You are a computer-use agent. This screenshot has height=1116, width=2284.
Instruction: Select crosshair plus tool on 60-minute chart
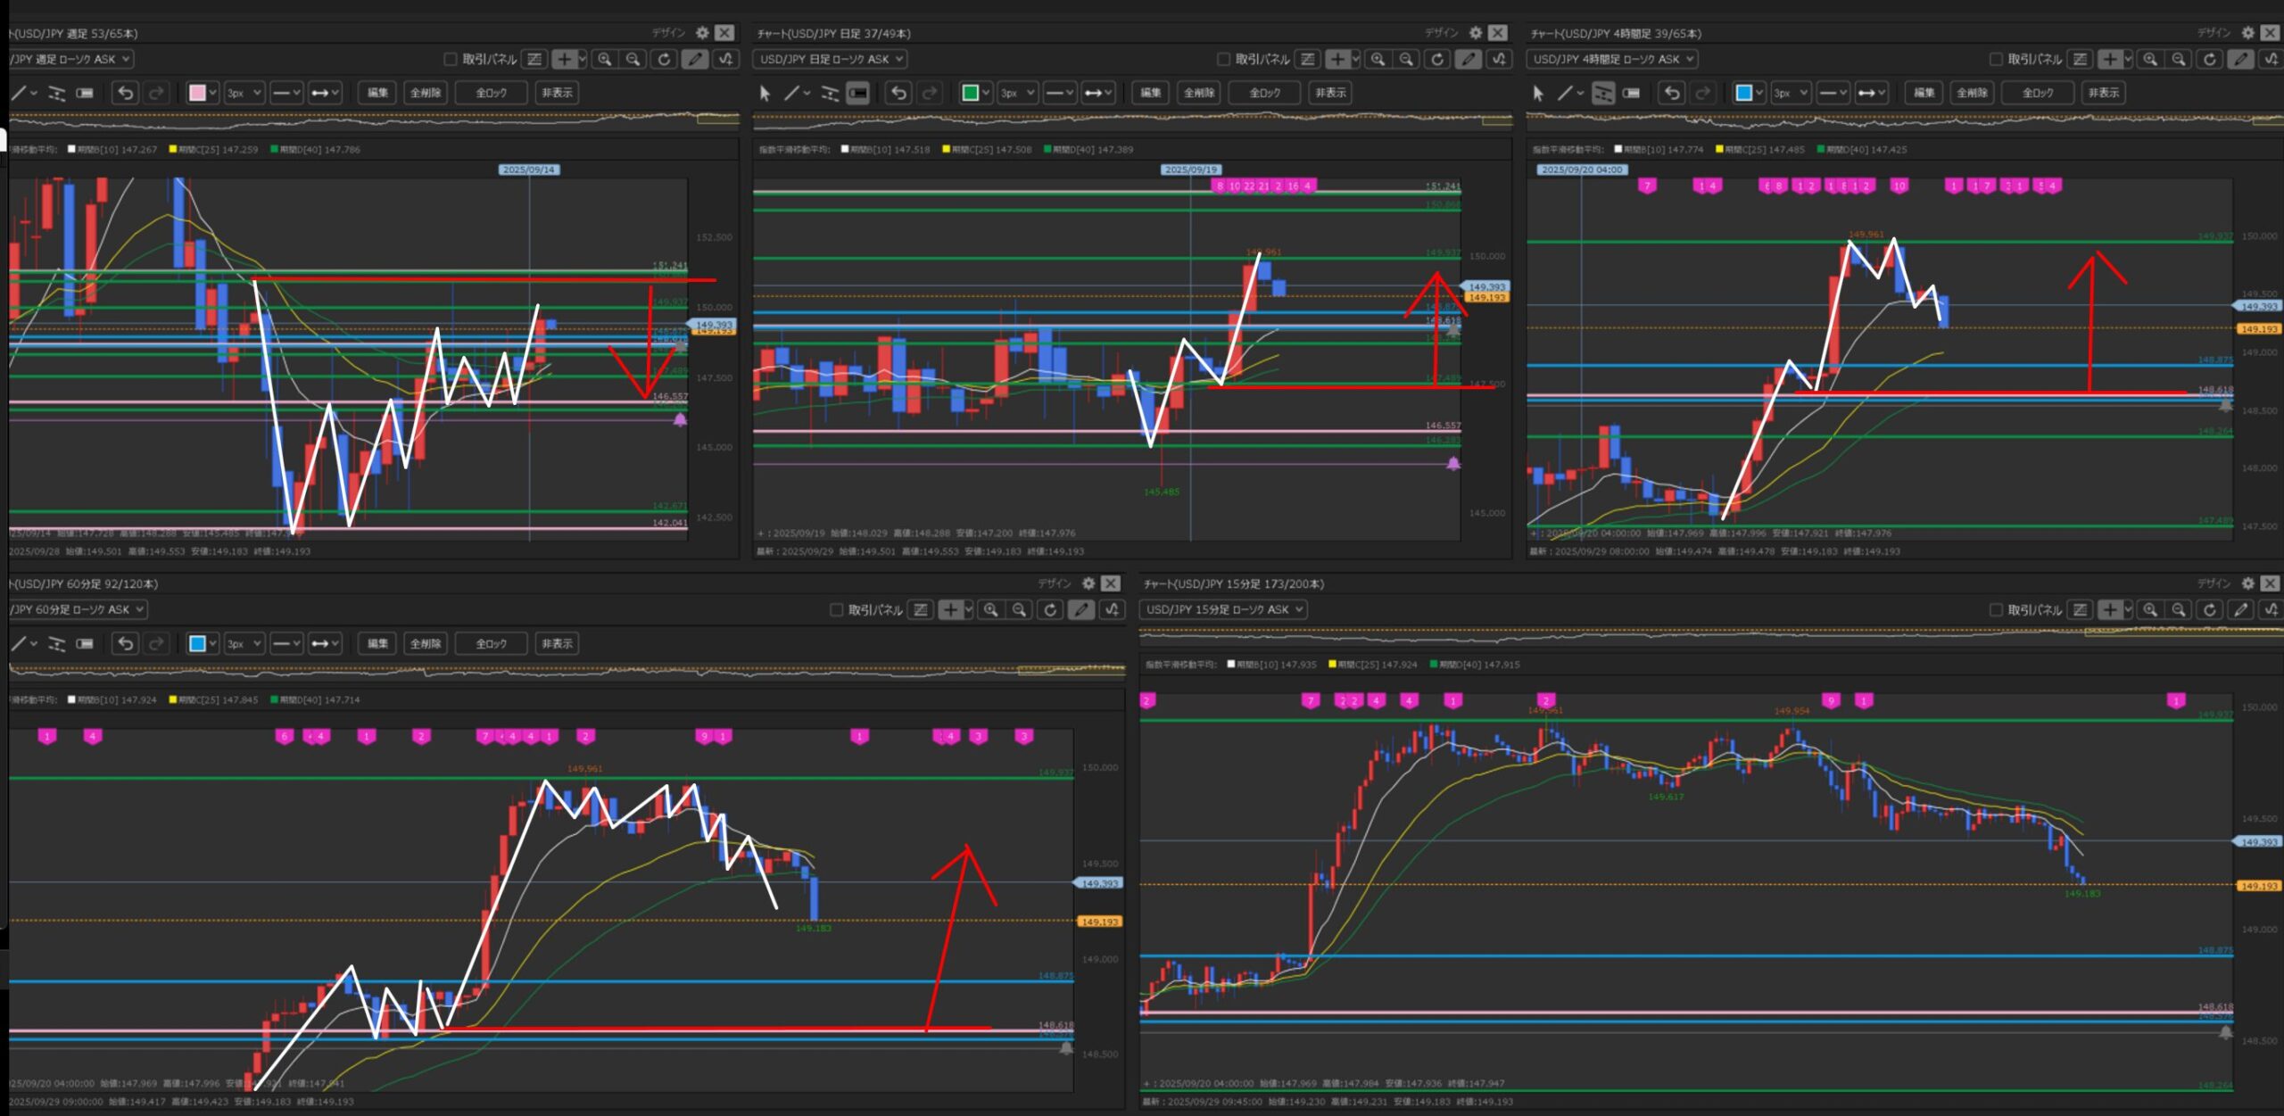[x=951, y=609]
